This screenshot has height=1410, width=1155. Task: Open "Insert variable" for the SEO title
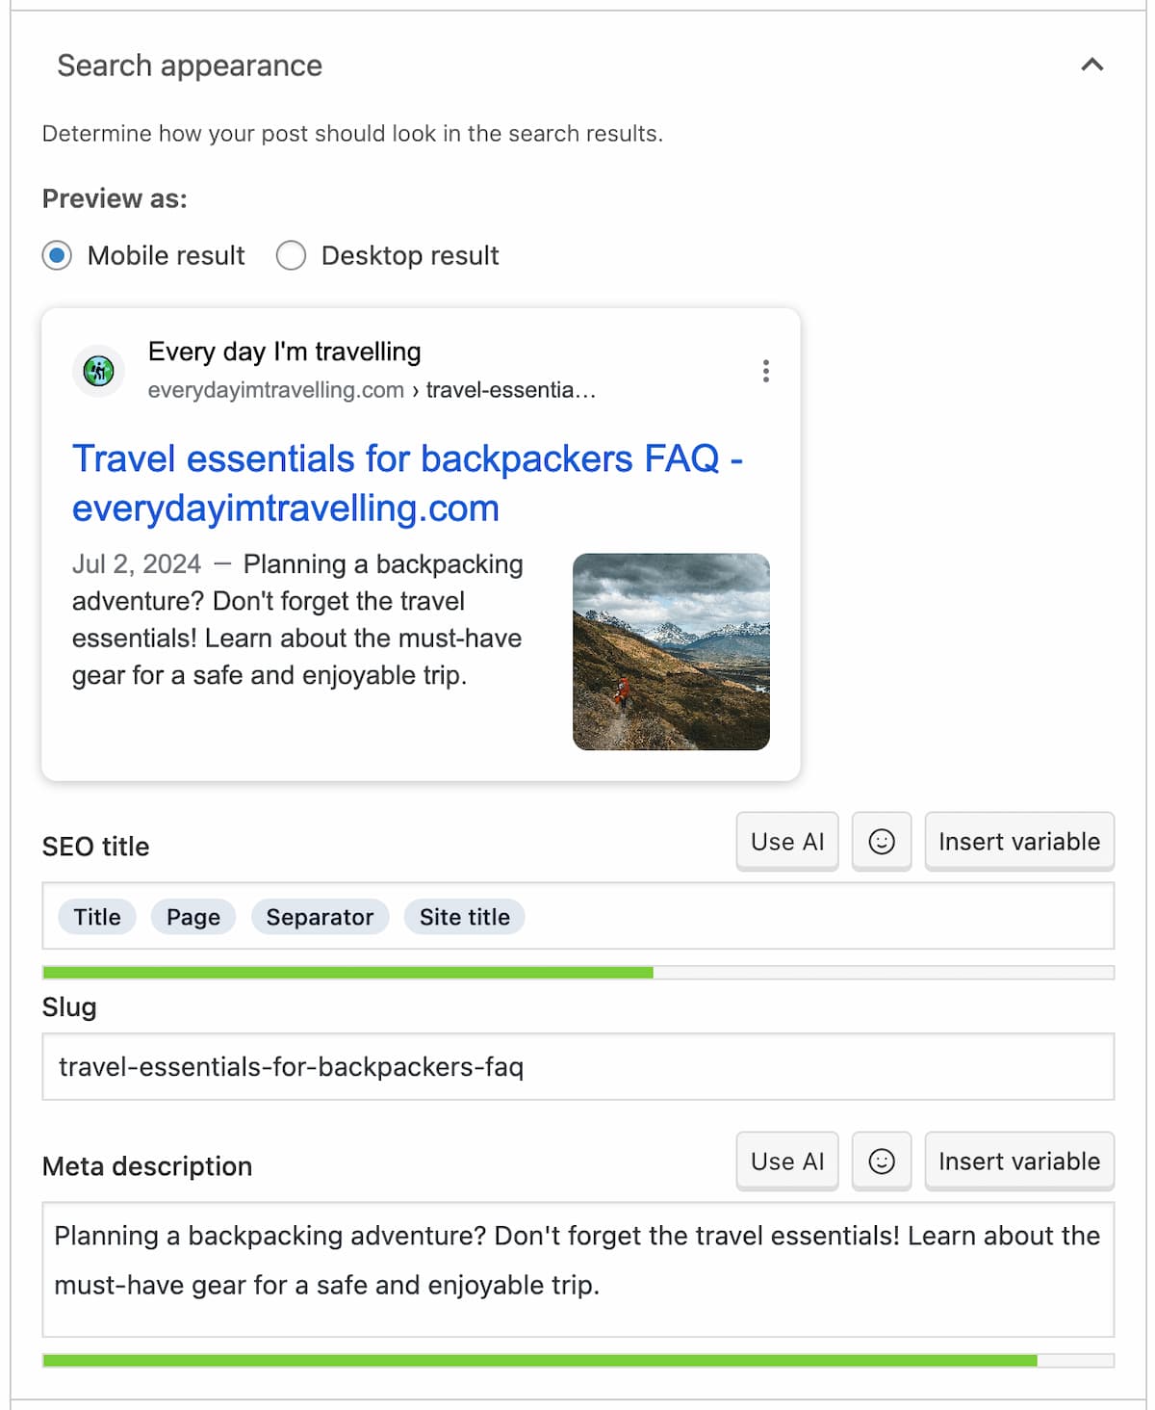pyautogui.click(x=1019, y=841)
